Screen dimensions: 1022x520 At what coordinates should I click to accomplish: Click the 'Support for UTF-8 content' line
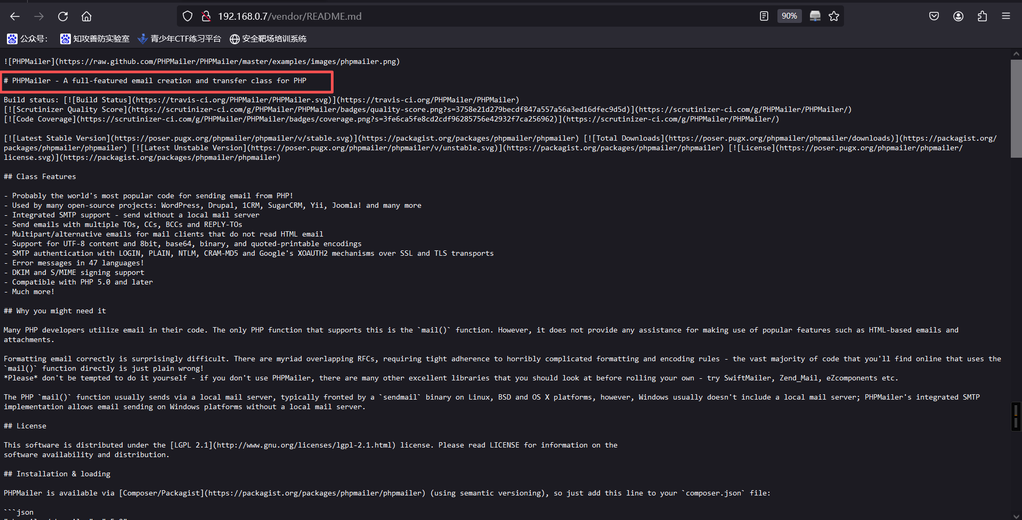(183, 244)
